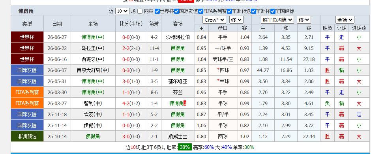Uncheck the 国际友谊 filter checkbox
Image resolution: width=371 pixels, height=154 pixels.
[x=176, y=11]
